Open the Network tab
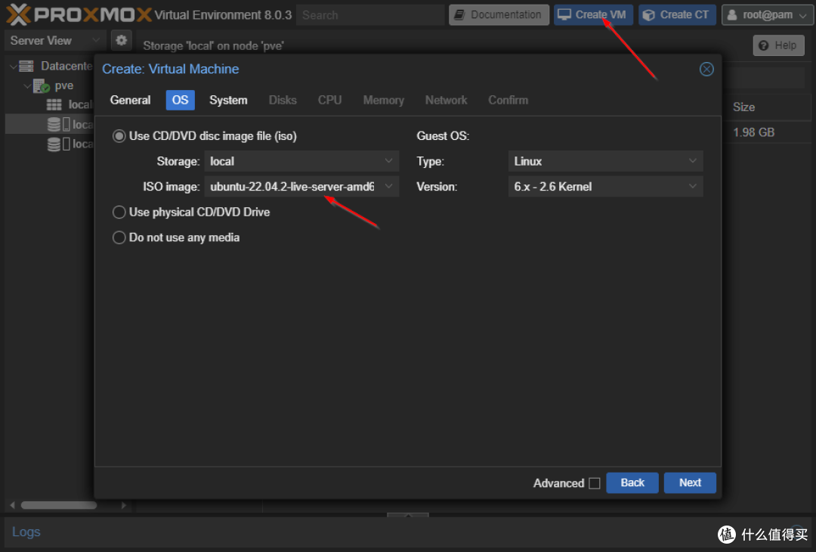The image size is (816, 552). (446, 100)
